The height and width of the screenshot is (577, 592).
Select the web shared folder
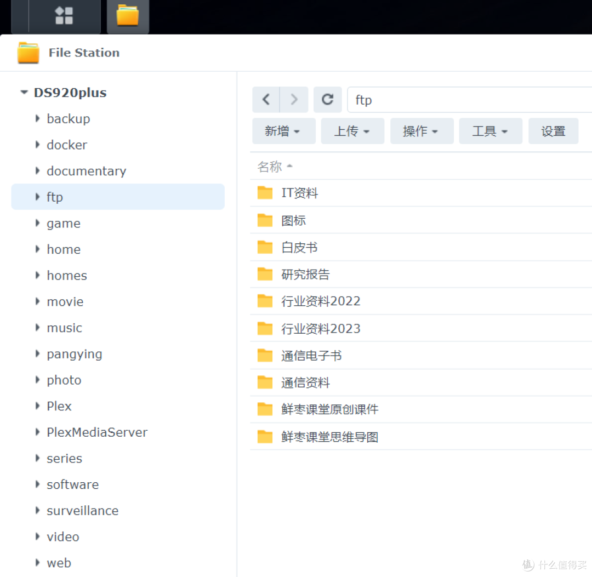click(x=59, y=563)
